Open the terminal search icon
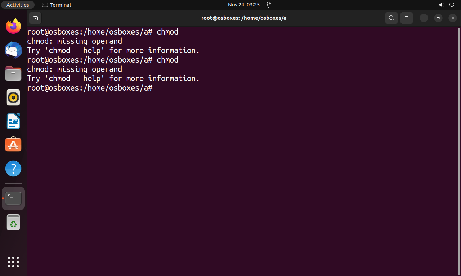461x276 pixels. (391, 18)
